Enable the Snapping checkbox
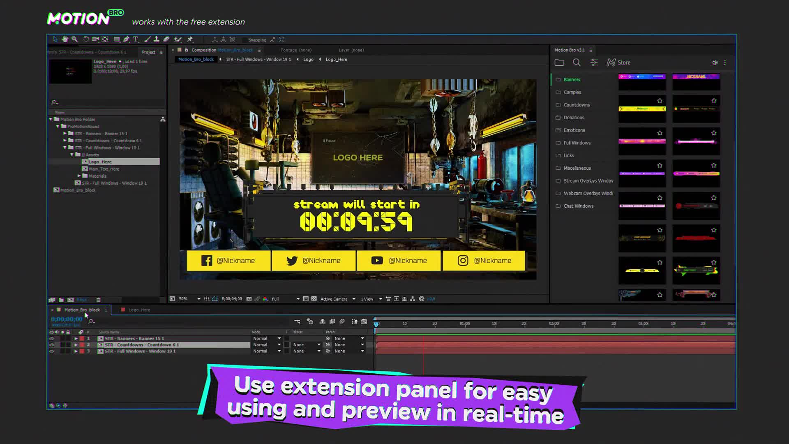Screen dimensions: 789x444 pos(245,40)
